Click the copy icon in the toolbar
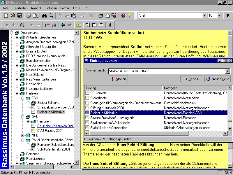This screenshot has width=233, height=175. [67, 15]
